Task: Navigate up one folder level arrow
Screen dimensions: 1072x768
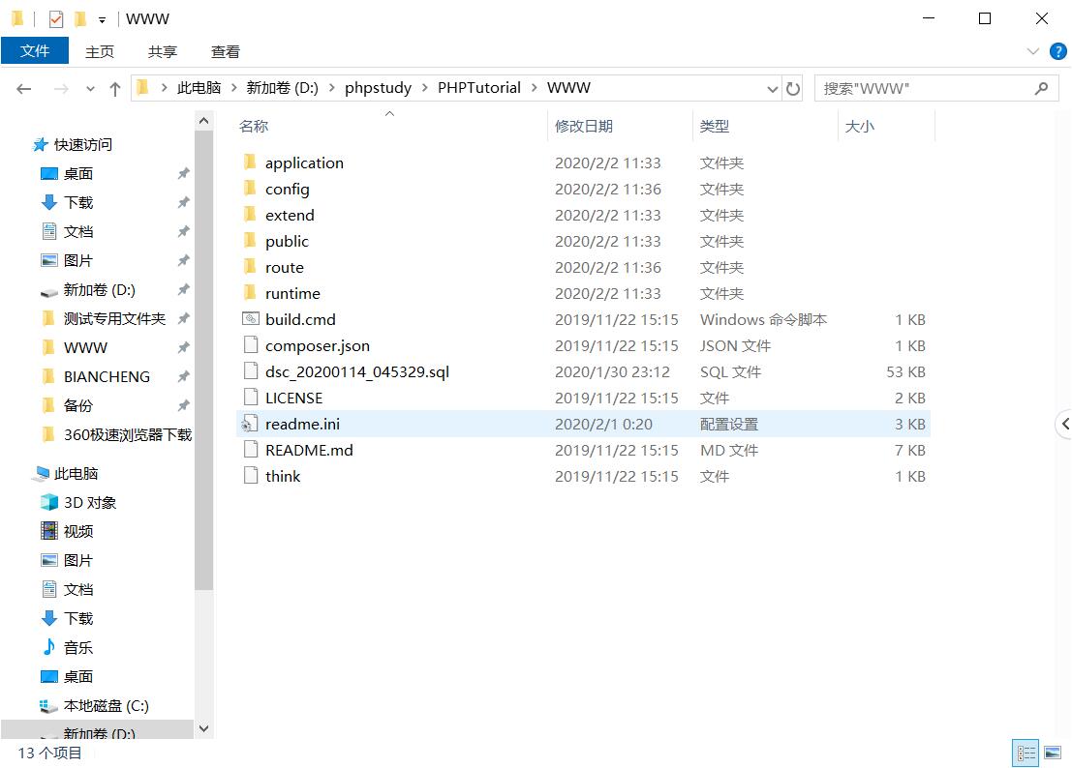Action: coord(115,89)
